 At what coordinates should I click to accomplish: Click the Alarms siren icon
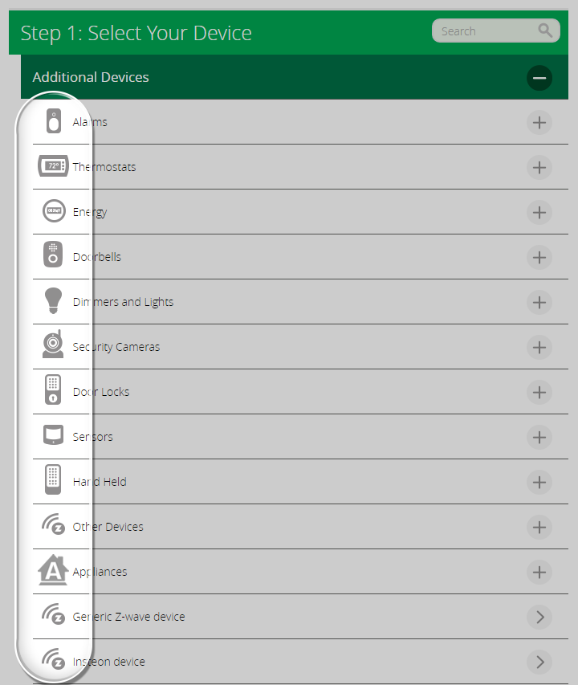[x=53, y=121]
